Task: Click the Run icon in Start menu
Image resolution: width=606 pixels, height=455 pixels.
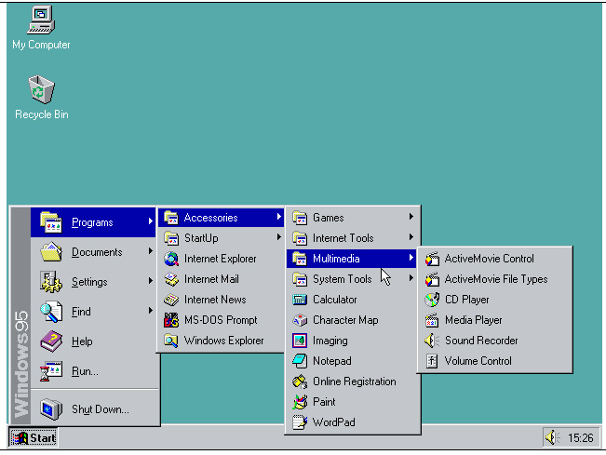Action: (50, 371)
